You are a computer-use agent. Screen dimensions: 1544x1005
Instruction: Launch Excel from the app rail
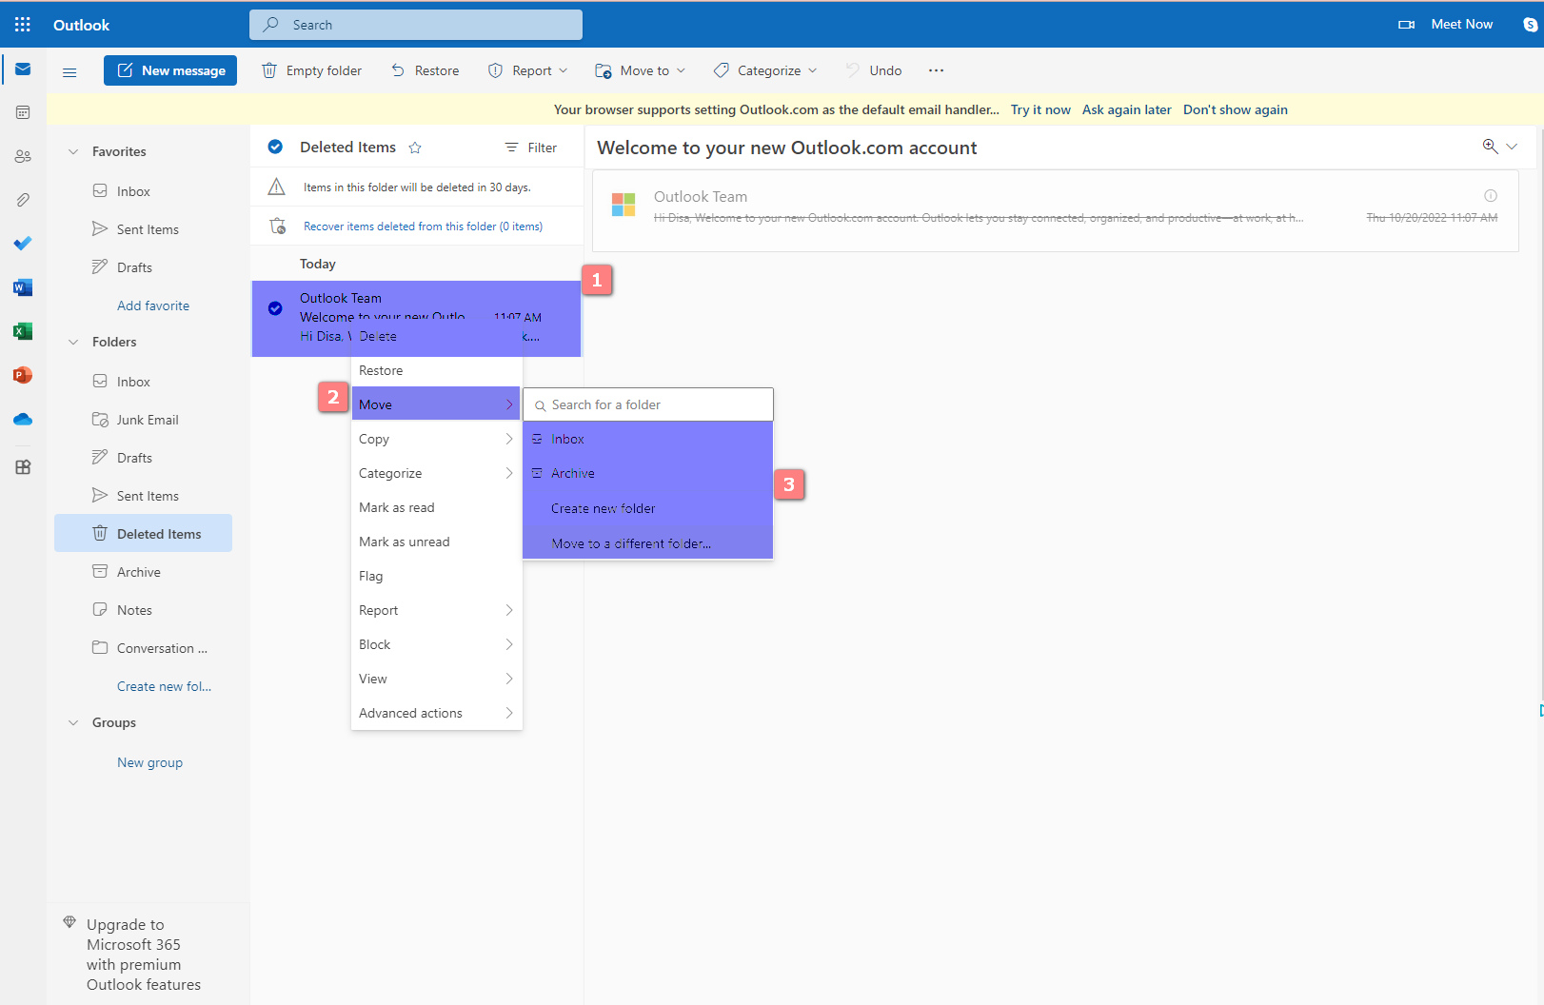[23, 331]
